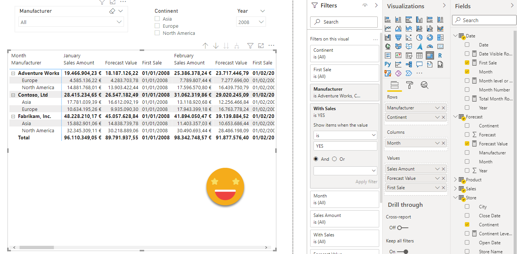Select the Pie chart visualization icon
Viewport: 517px width, 254px height.
tap(419, 37)
